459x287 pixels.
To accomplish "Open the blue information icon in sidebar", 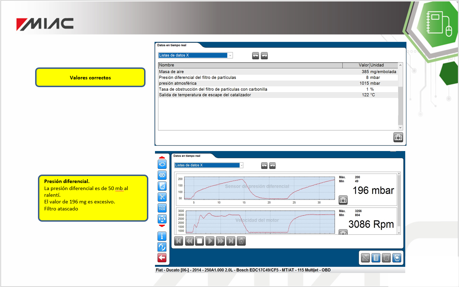I will pyautogui.click(x=162, y=236).
